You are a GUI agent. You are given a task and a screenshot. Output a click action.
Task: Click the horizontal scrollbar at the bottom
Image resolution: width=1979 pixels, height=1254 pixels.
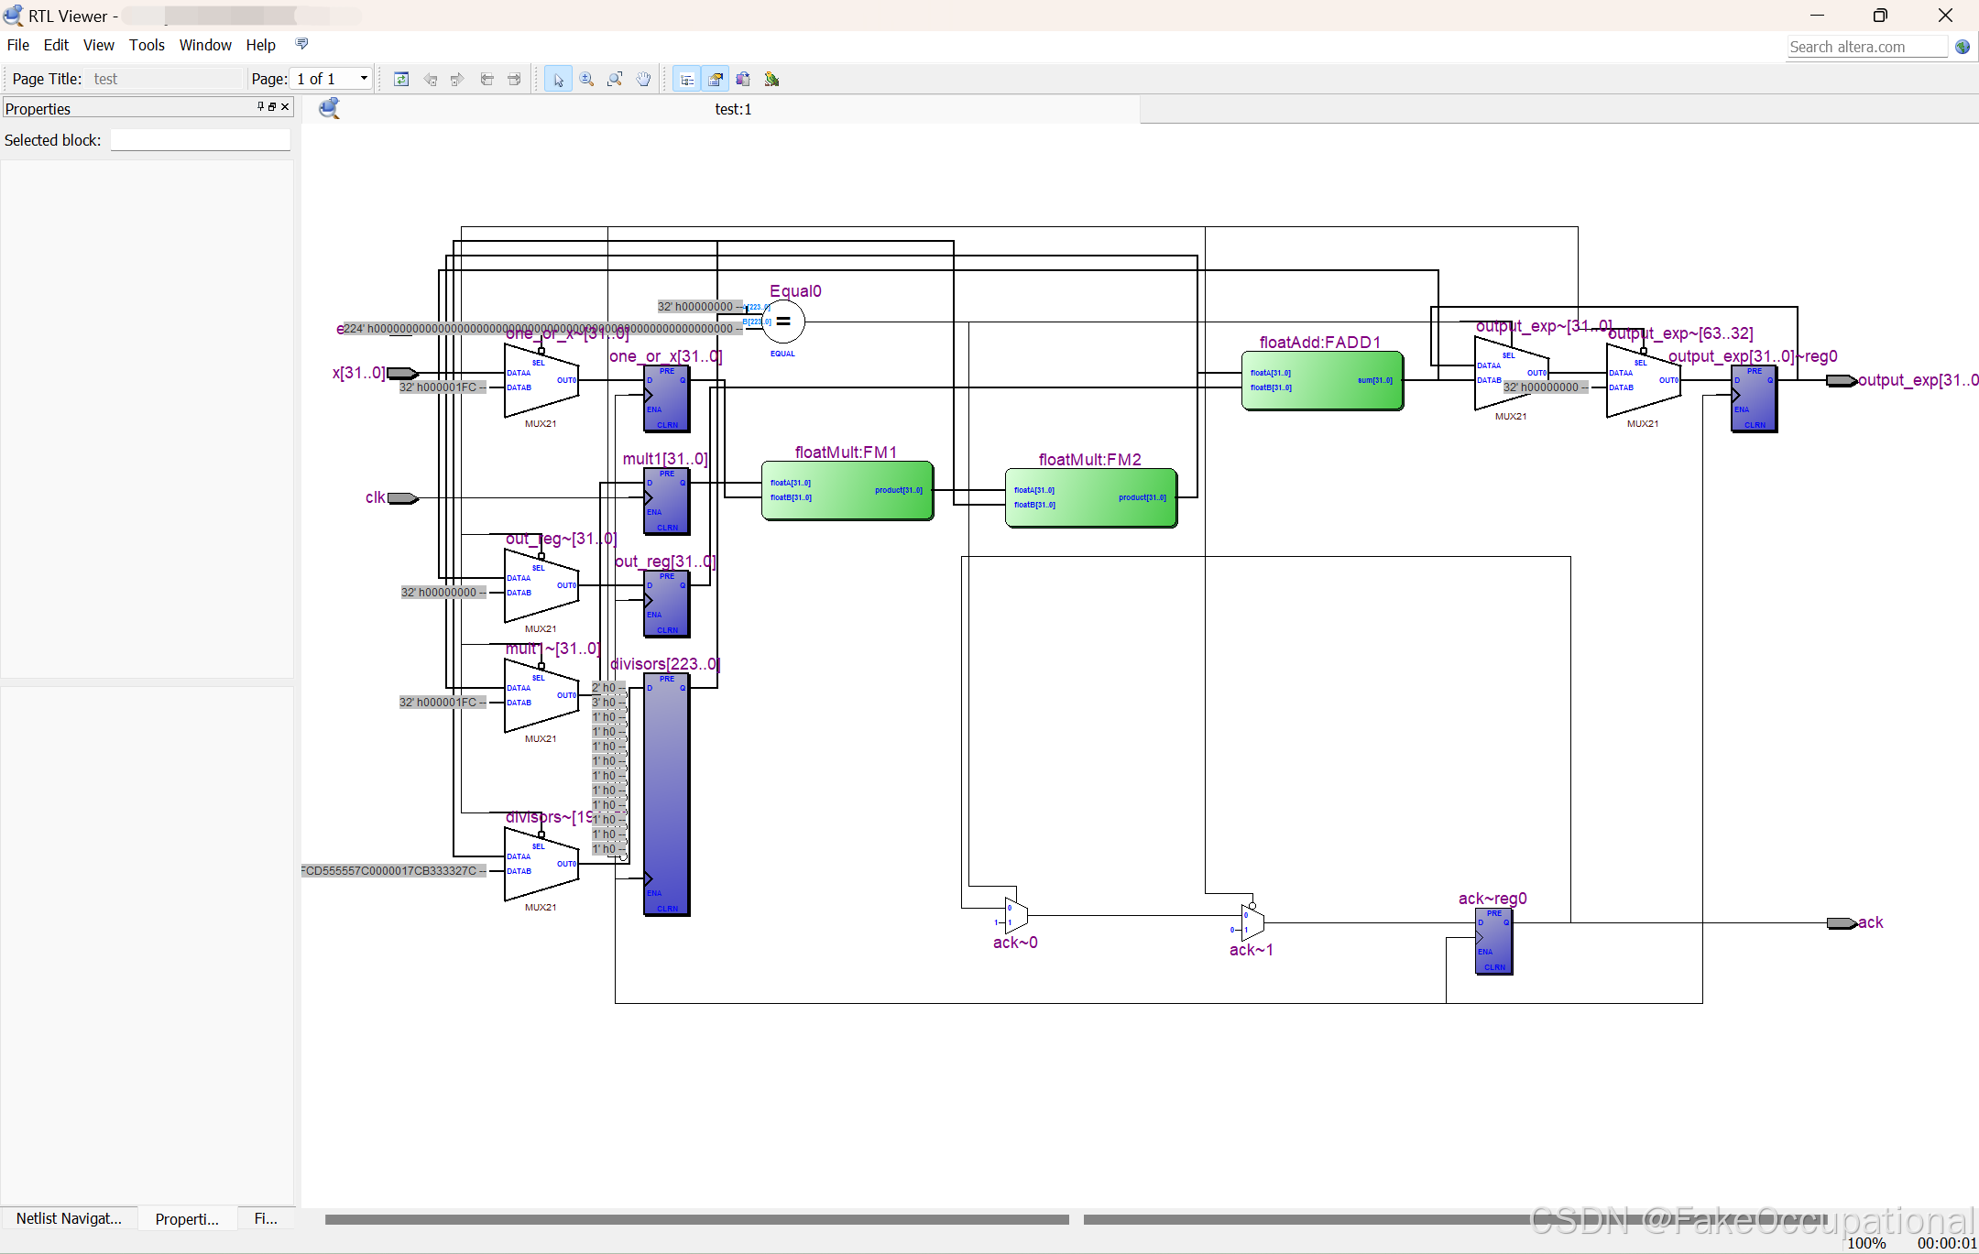[696, 1219]
